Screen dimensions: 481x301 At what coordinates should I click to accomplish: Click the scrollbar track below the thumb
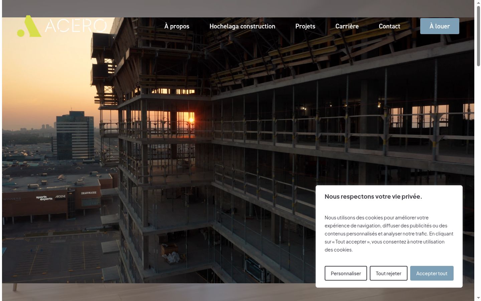click(478, 181)
